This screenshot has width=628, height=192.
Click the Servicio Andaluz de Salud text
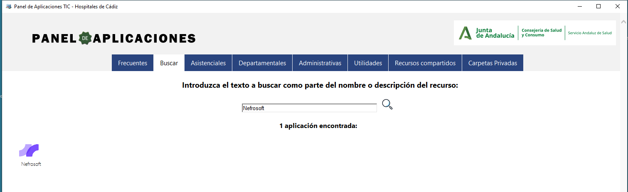tap(590, 33)
